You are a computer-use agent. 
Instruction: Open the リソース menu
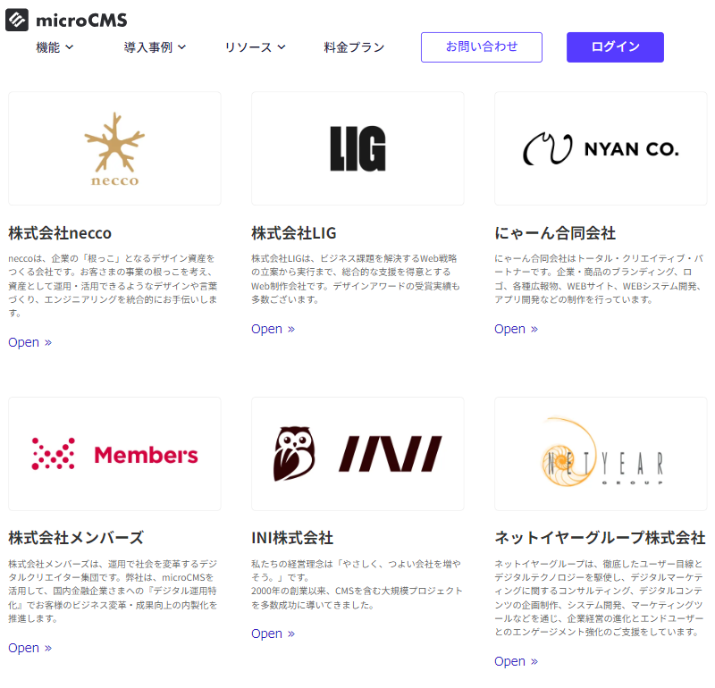(256, 47)
